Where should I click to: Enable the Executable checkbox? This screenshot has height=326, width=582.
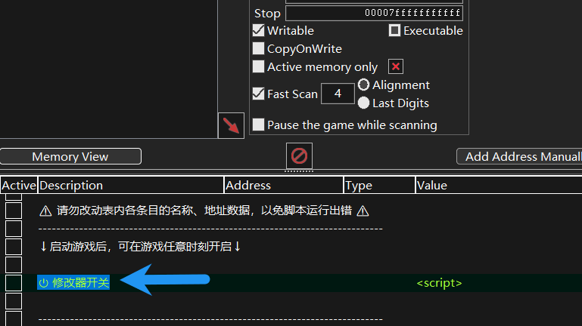(x=394, y=30)
